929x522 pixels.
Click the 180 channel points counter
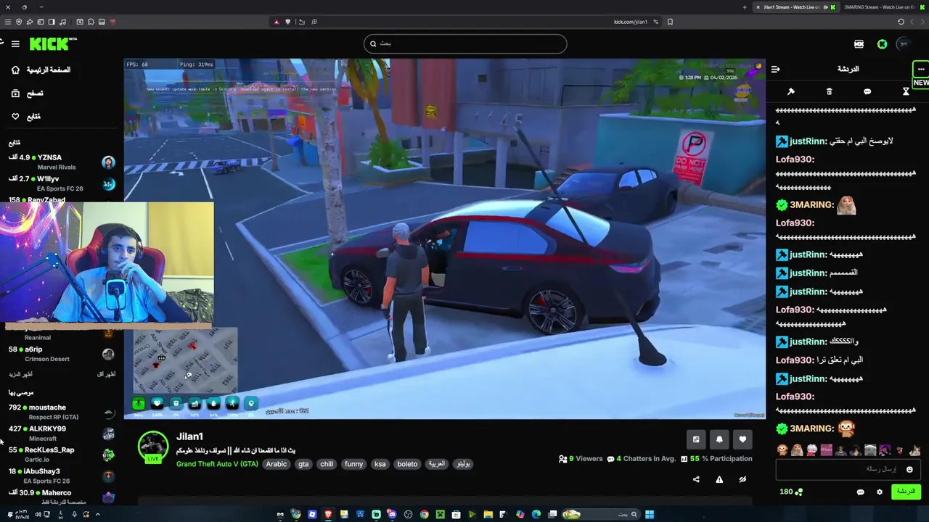(791, 492)
